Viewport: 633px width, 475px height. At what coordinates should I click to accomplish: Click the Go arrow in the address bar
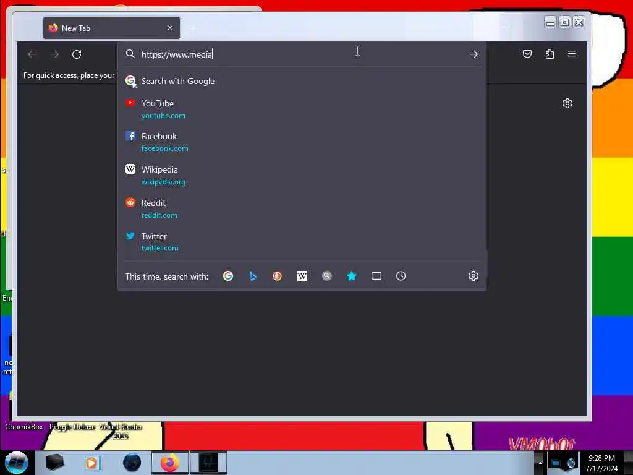(473, 54)
